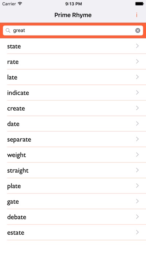Open the "estate" rhyme entry
Screen dimensions: 146x260
point(73,232)
